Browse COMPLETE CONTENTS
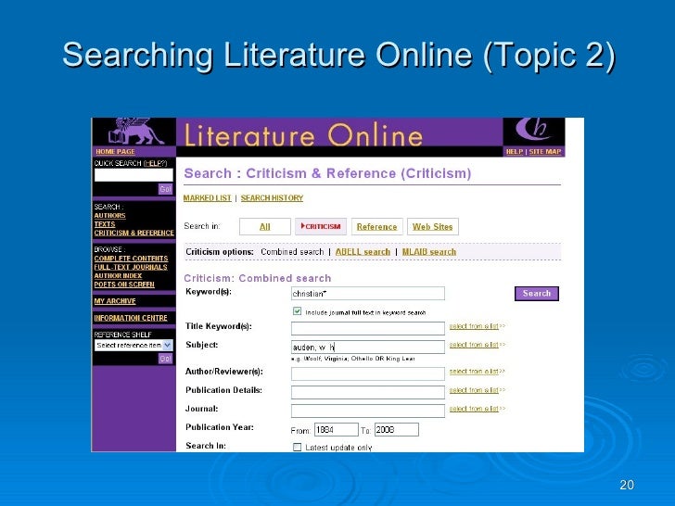 click(131, 259)
